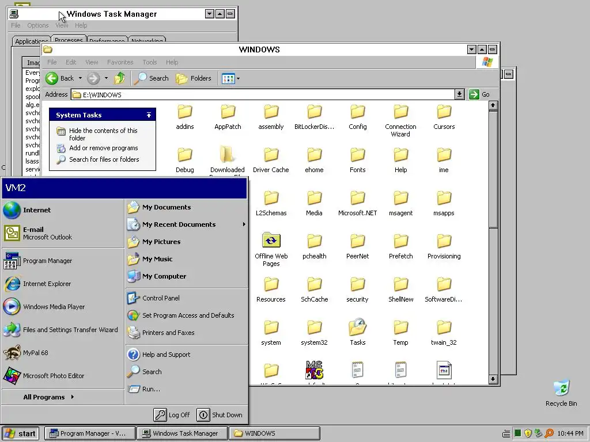Image resolution: width=590 pixels, height=442 pixels.
Task: Open the Address bar dropdown
Action: [459, 94]
